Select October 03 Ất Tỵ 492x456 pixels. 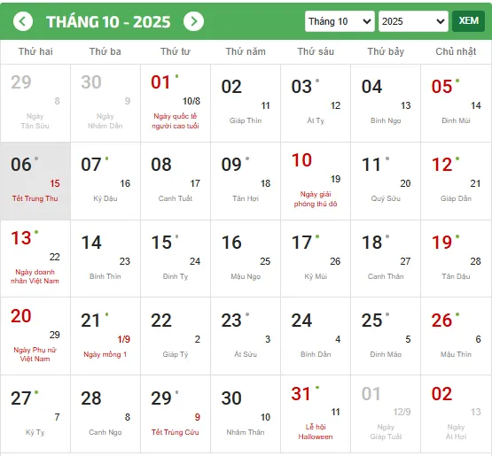click(316, 103)
